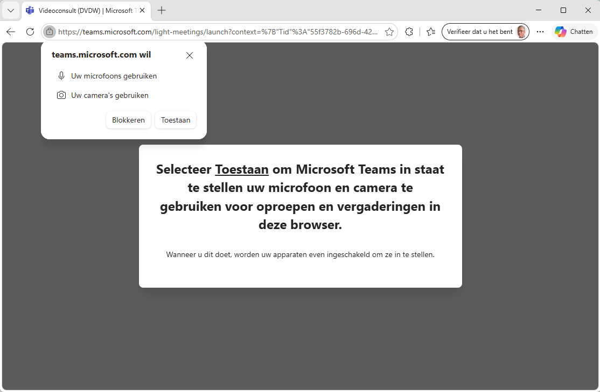
Task: Block access with the Blokkeren button
Action: coord(128,120)
